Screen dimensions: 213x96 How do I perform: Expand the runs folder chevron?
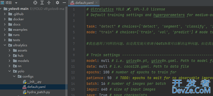pos(5,35)
